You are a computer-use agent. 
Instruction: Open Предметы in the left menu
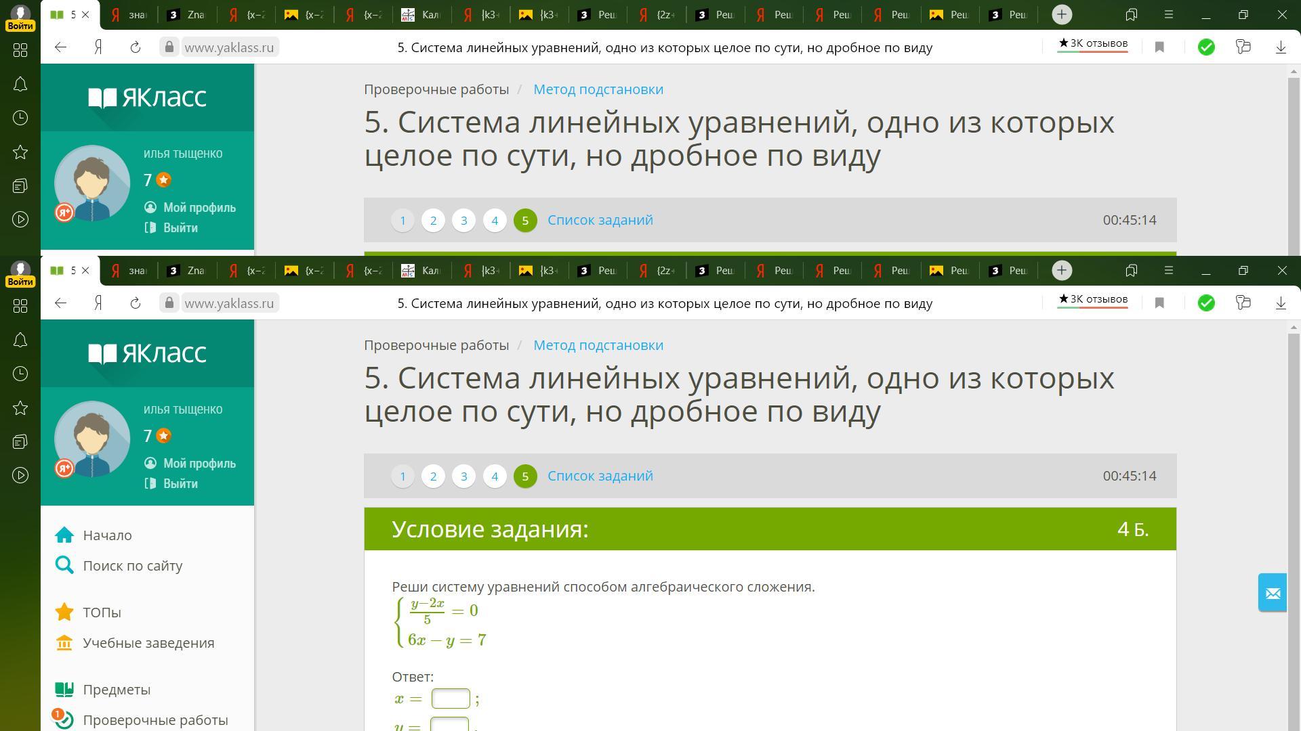(117, 690)
